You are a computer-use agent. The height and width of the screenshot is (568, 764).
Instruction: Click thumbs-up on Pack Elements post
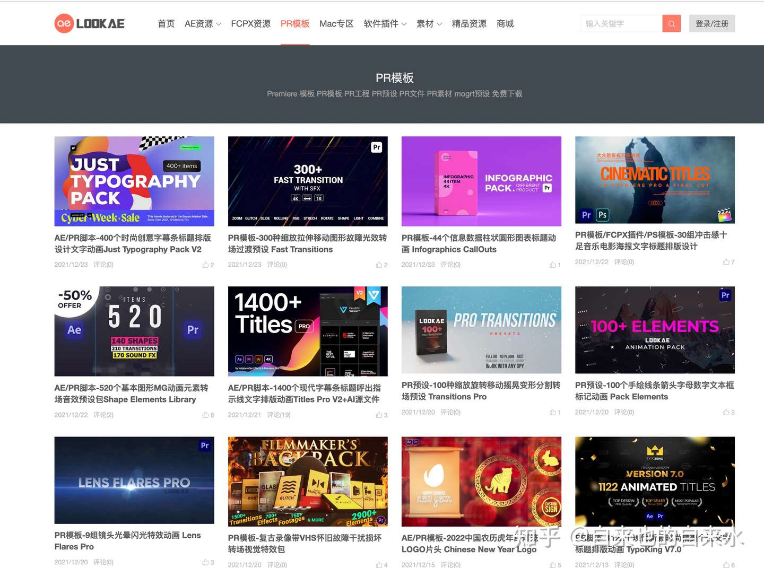(728, 412)
